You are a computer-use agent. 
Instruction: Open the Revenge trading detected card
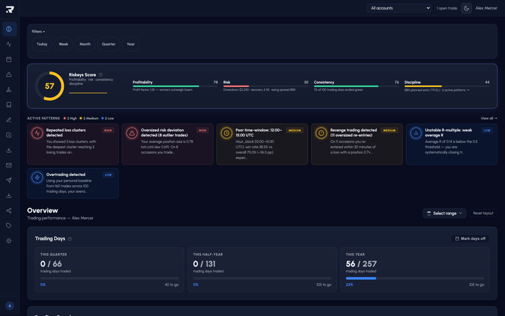(x=357, y=144)
